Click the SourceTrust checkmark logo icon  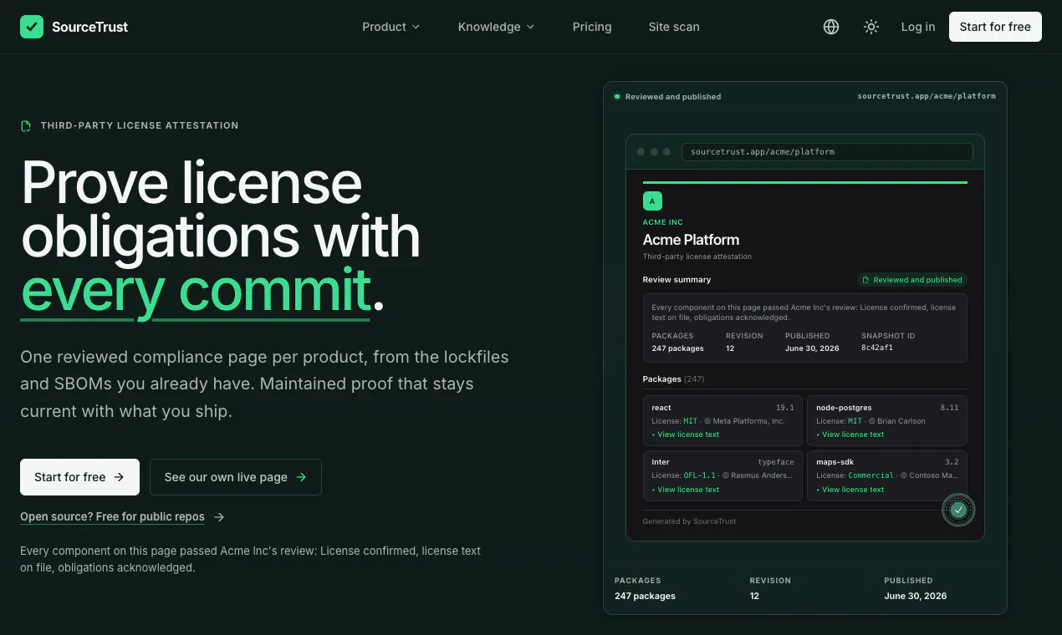coord(32,27)
